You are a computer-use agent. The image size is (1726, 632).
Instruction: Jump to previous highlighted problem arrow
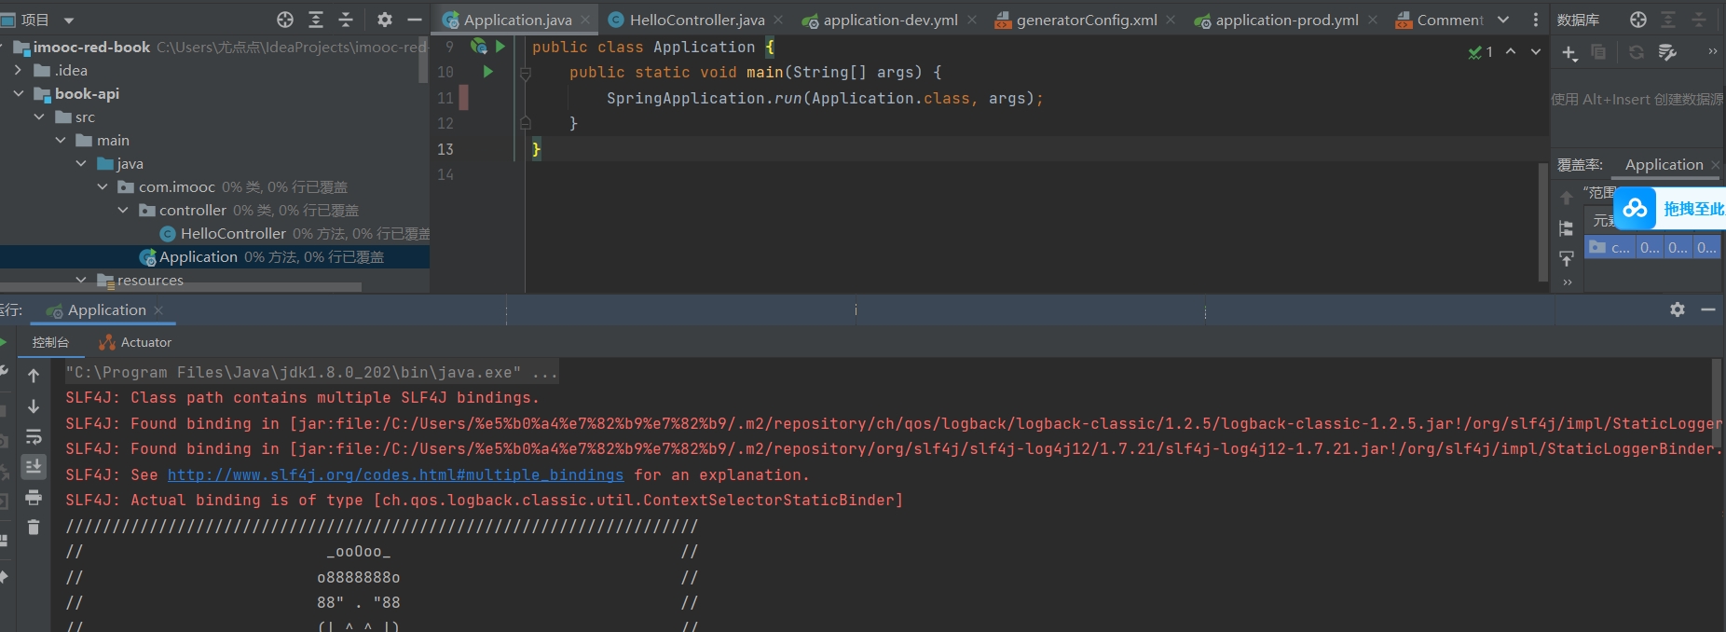1511,52
